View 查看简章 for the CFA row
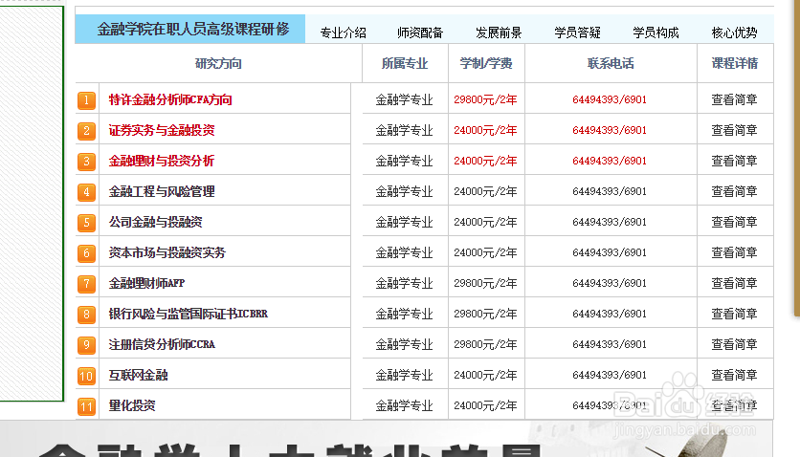The image size is (800, 457). point(734,99)
